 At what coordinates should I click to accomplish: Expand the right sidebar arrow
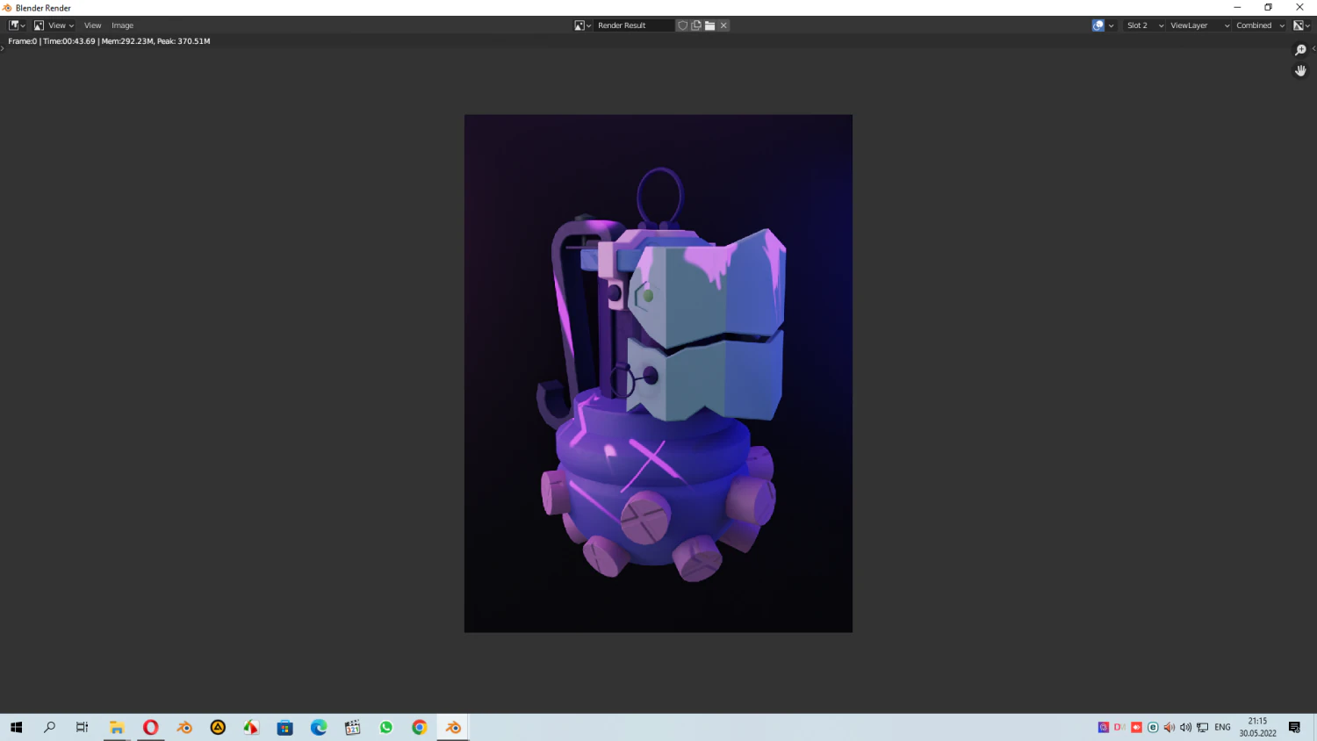(1313, 48)
